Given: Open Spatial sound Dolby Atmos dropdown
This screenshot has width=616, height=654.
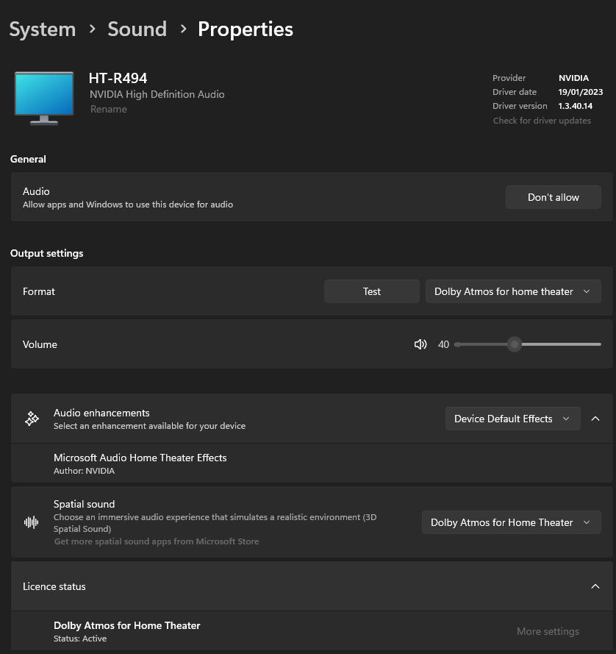Looking at the screenshot, I should 512,522.
